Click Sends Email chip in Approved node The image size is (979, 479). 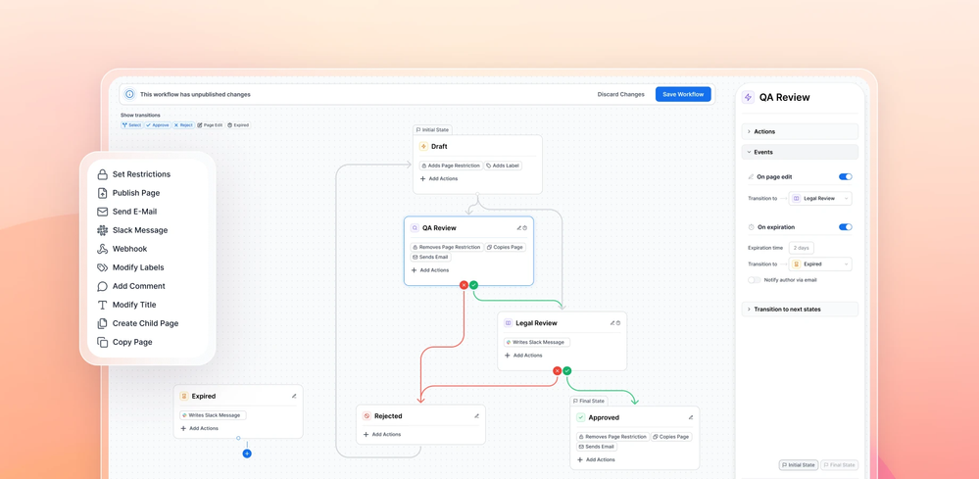click(x=596, y=447)
